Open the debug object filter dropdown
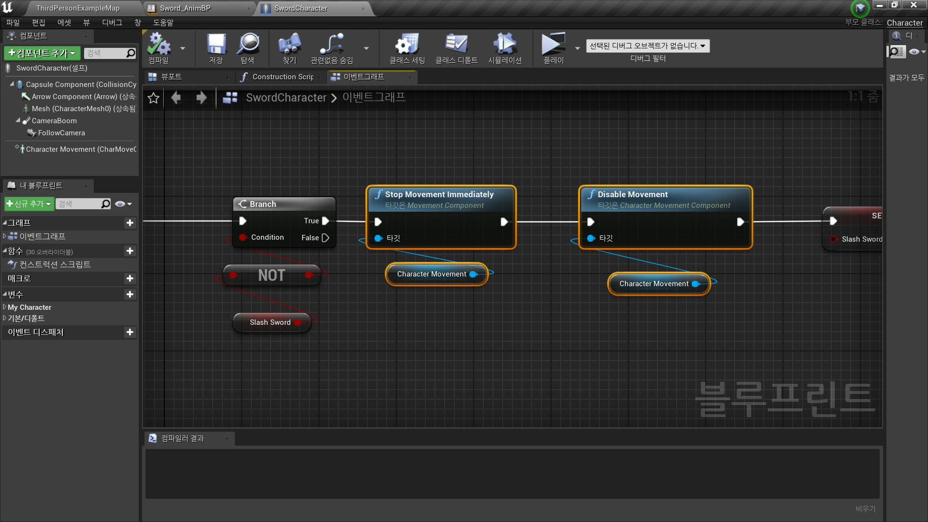Viewport: 928px width, 522px height. (x=648, y=46)
